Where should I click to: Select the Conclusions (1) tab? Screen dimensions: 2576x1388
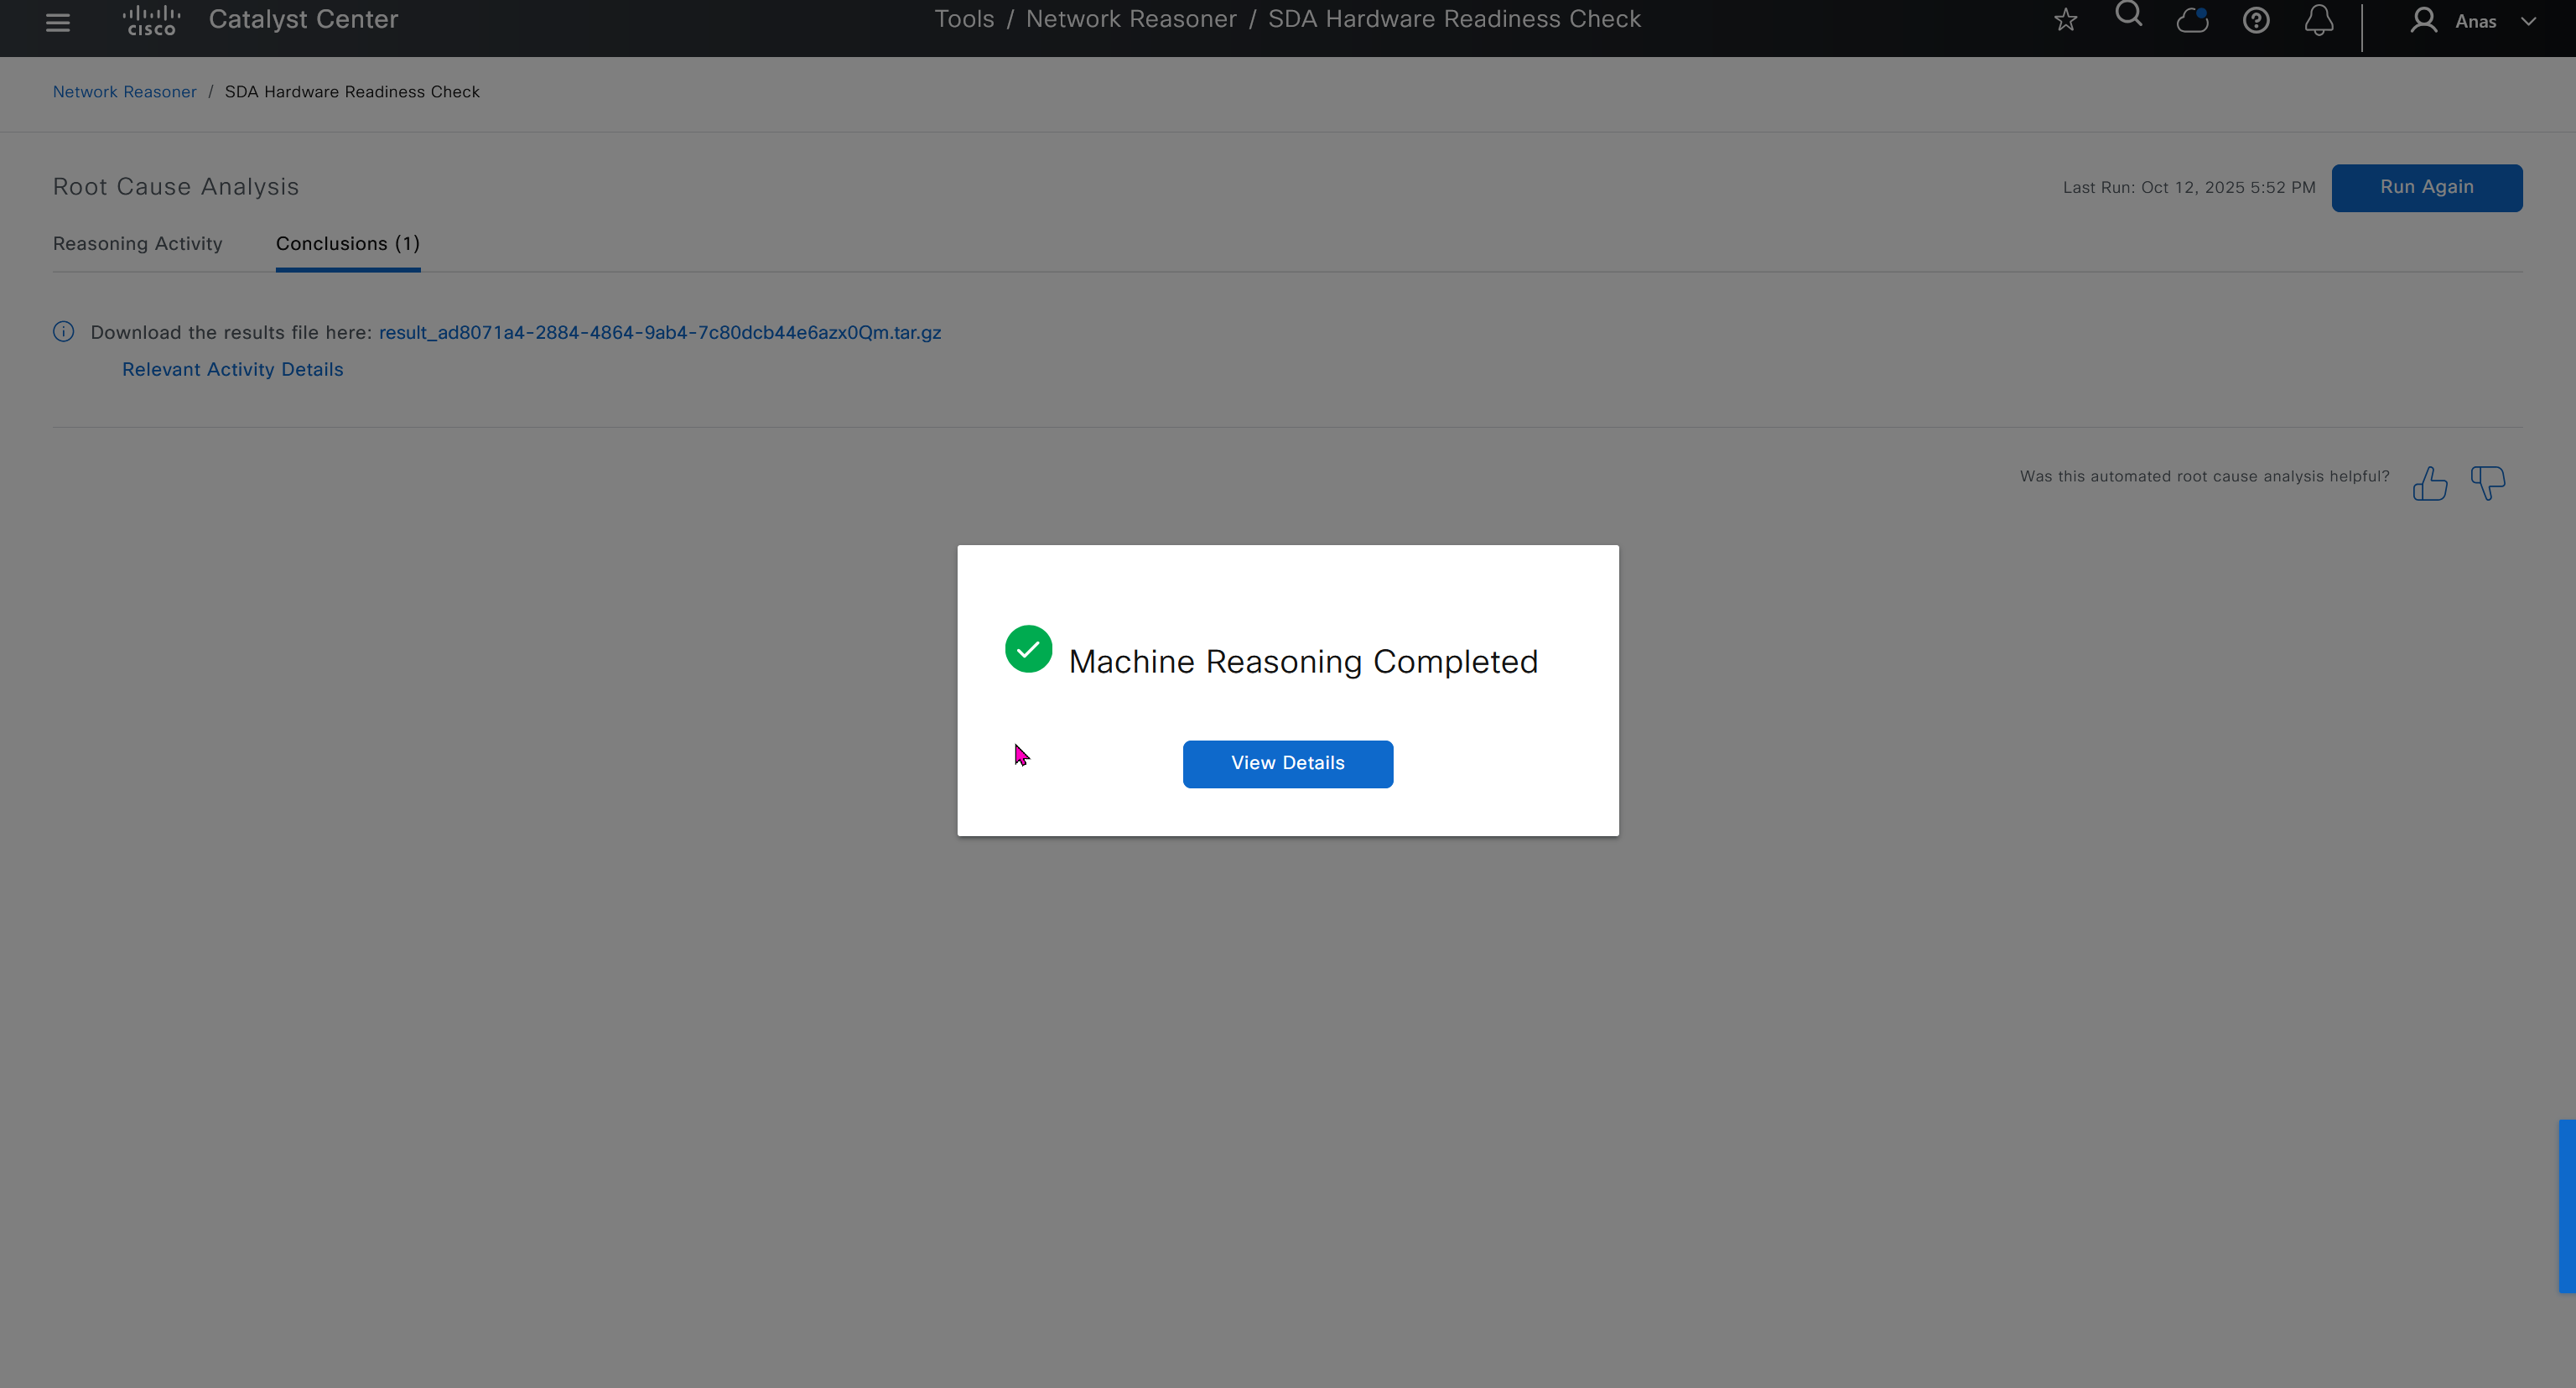point(347,244)
